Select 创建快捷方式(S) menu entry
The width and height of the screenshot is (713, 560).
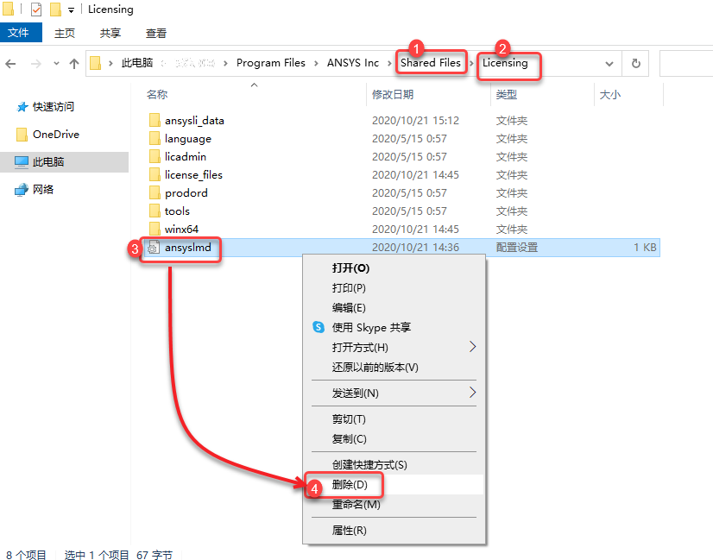point(394,464)
